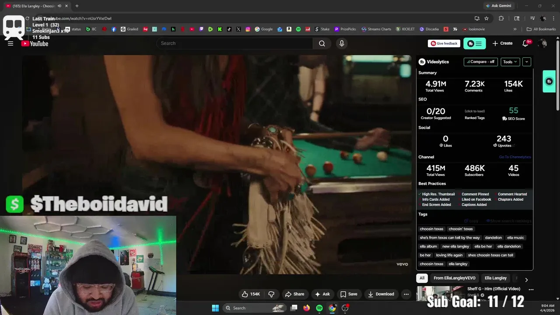Open the Sheff G - Him video thumbnail

pos(440,294)
